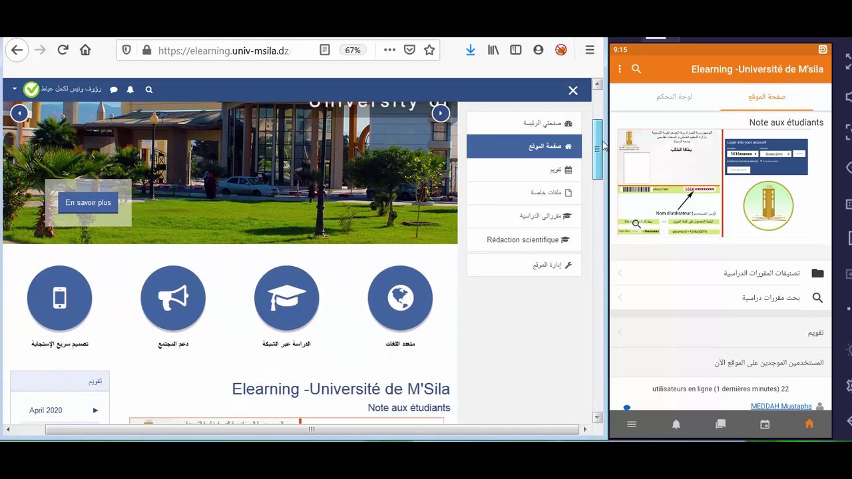Viewport: 852px width, 479px height.
Task: Open tracking protection shield in address bar
Action: (x=126, y=50)
